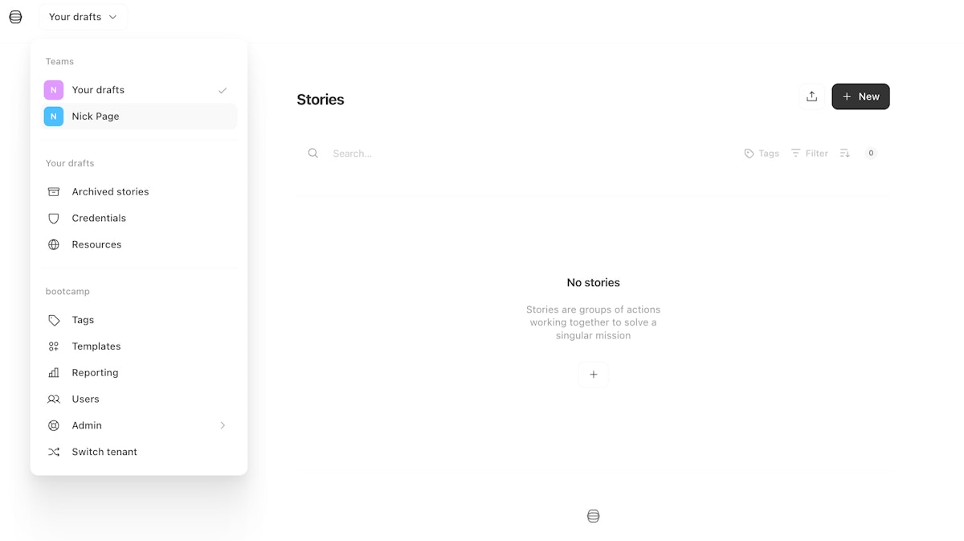Select the Your drafts team with checkmark
Image resolution: width=964 pixels, height=541 pixels.
pos(139,90)
